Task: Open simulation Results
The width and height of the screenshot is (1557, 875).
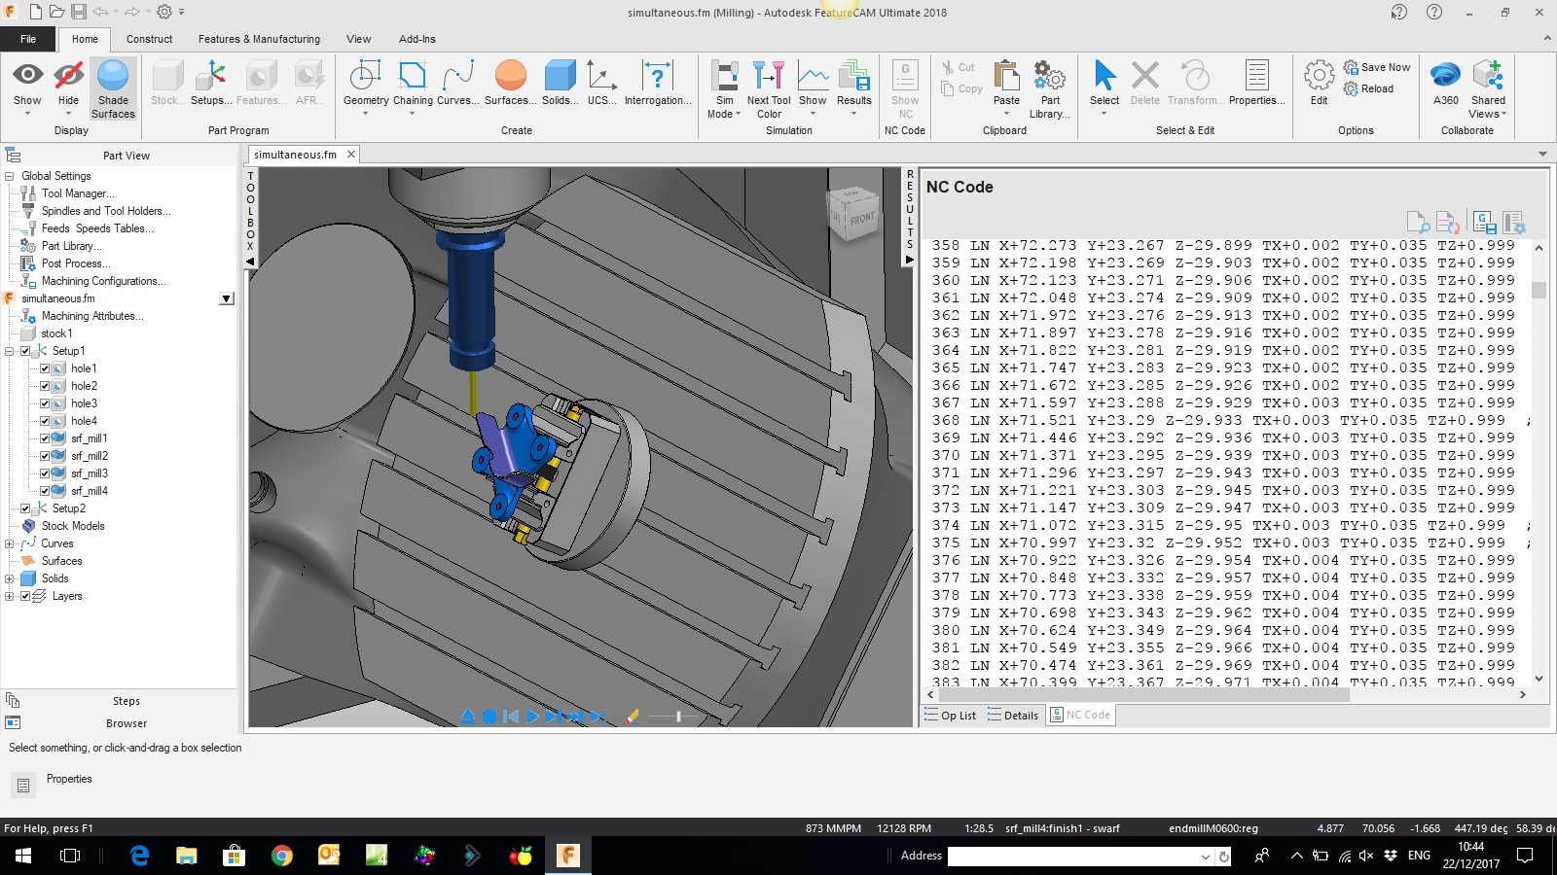Action: click(x=853, y=87)
